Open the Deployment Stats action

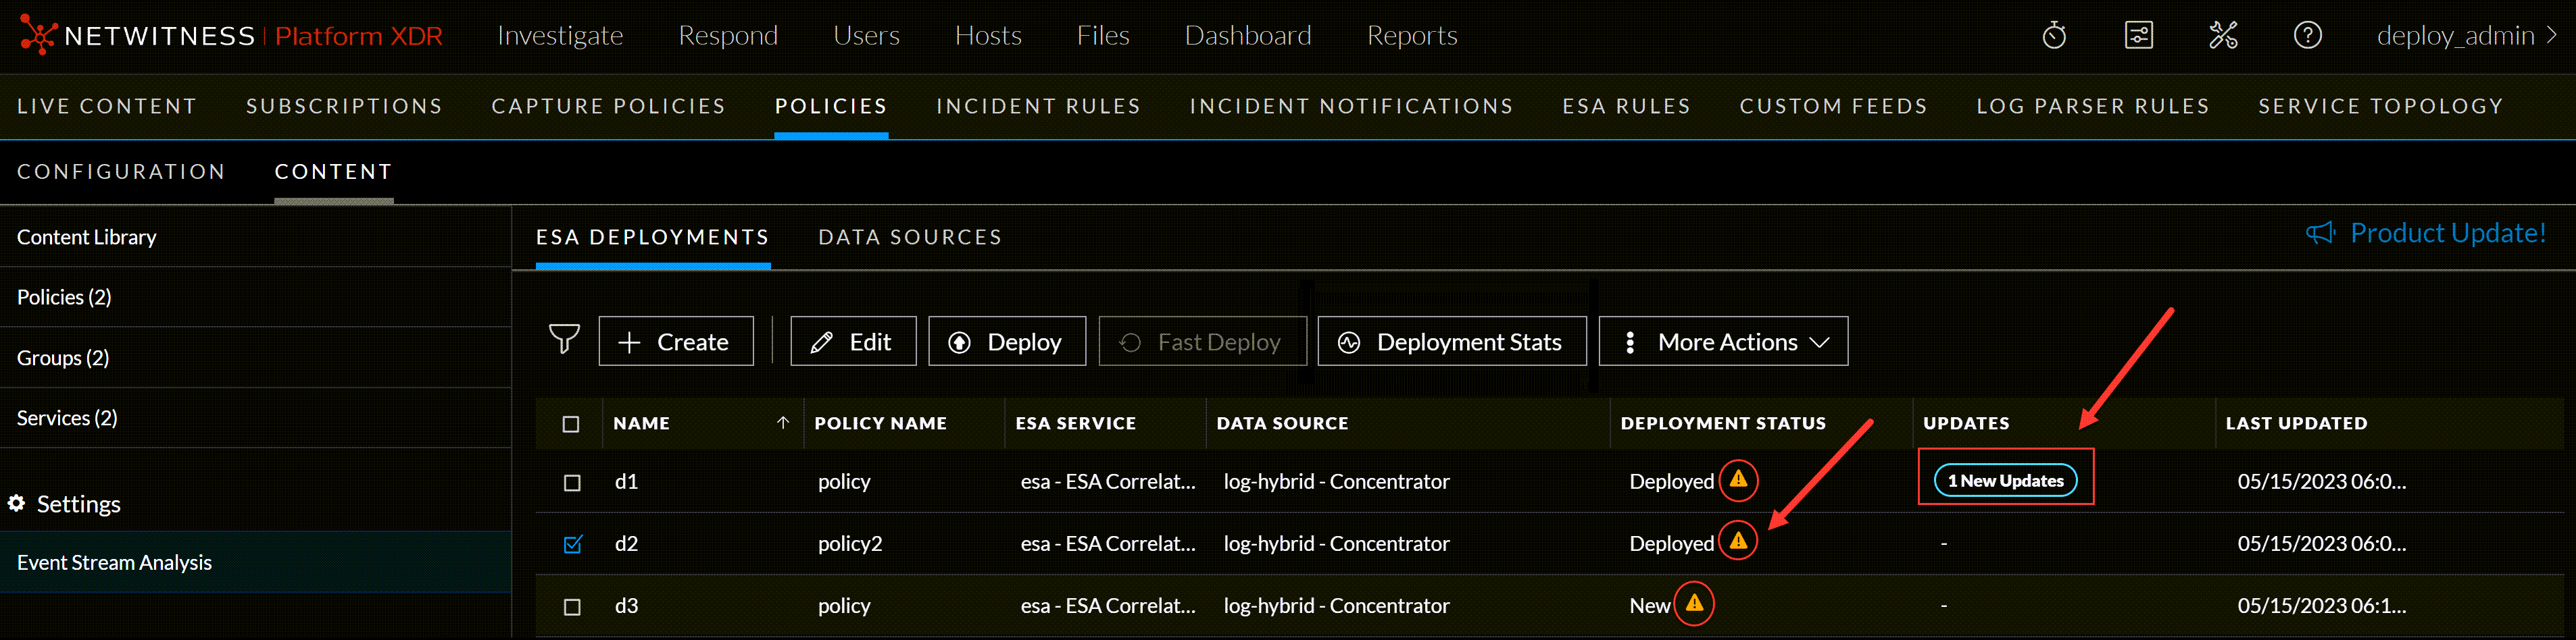(x=1451, y=340)
